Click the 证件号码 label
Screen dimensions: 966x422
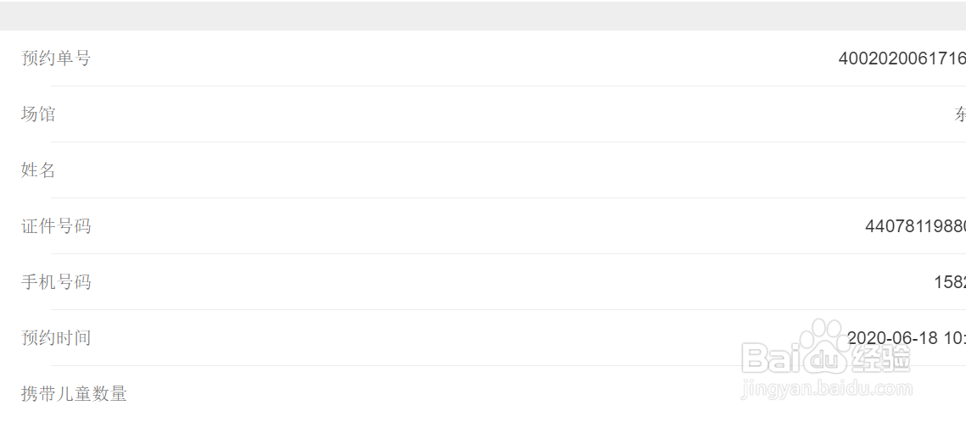(56, 226)
